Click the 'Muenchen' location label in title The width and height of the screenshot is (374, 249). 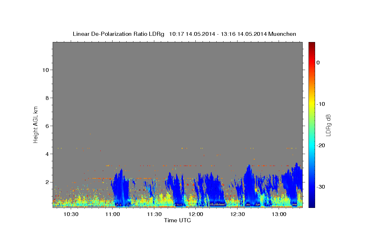(x=282, y=34)
